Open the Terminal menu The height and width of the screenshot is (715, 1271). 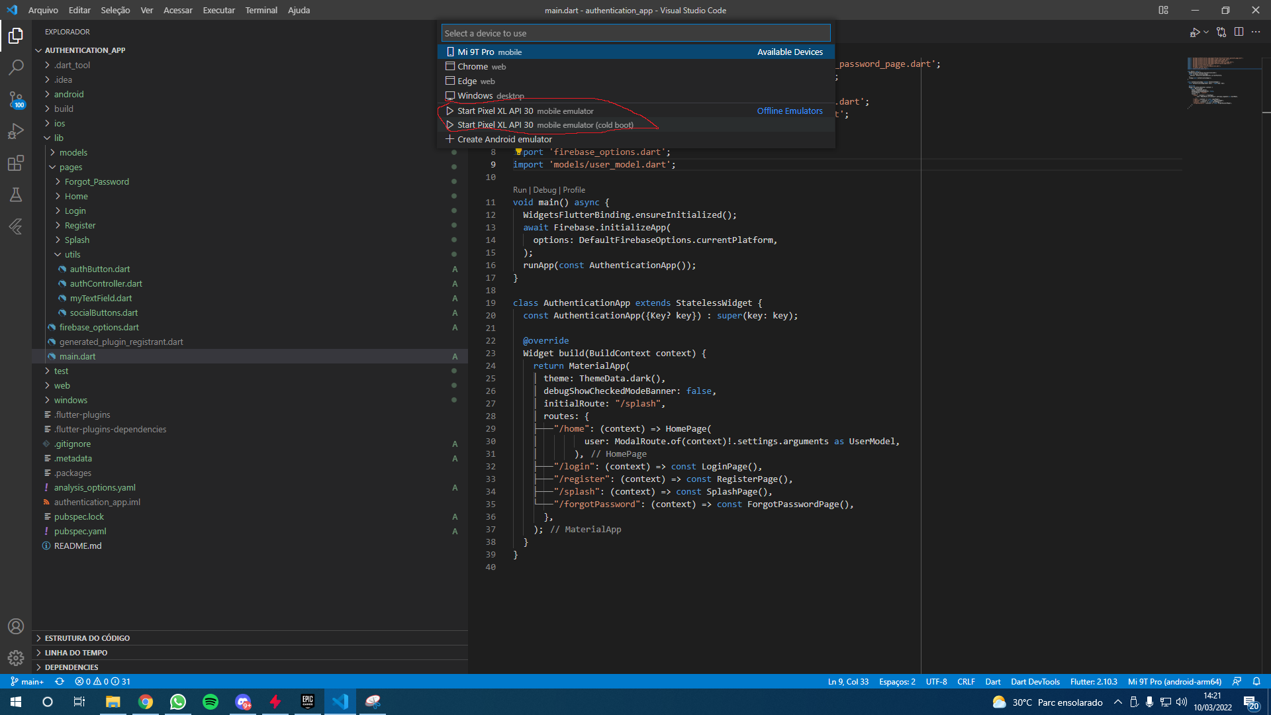(261, 10)
